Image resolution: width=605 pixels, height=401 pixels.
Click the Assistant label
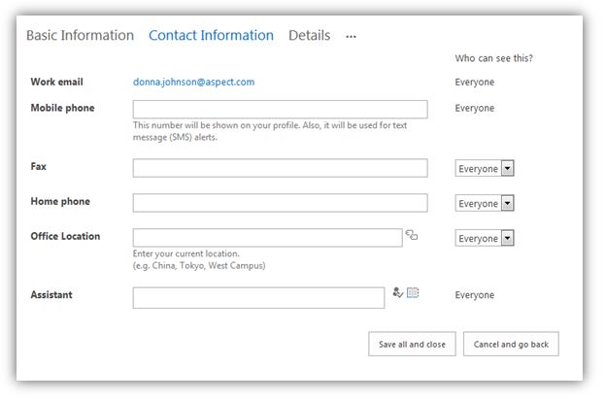coord(51,294)
